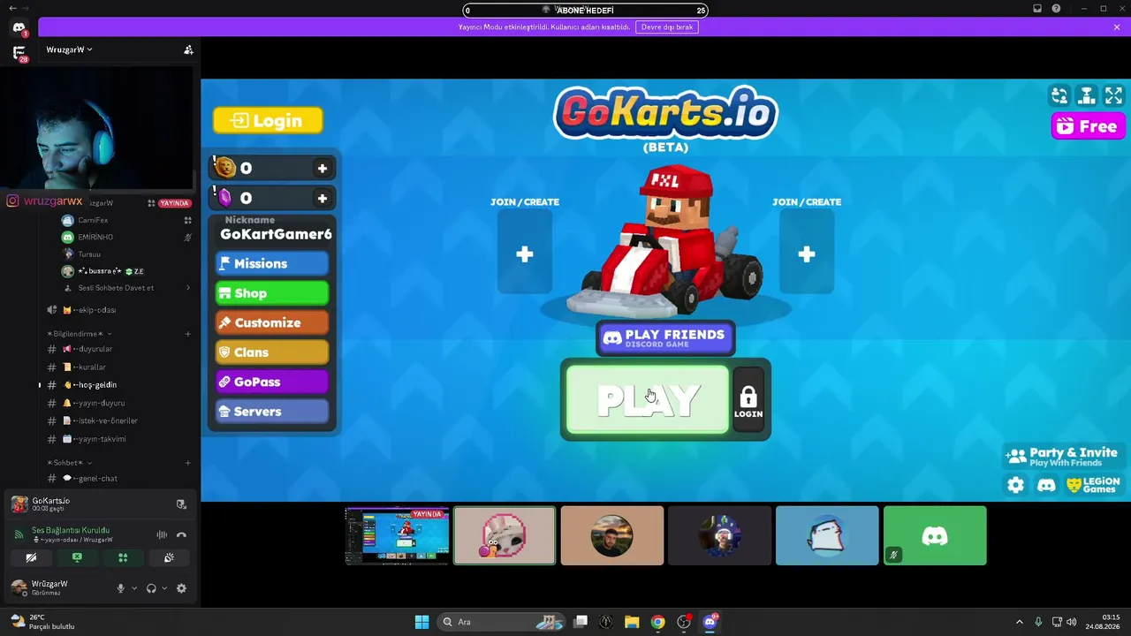Open Google Chrome from the taskbar
Image resolution: width=1131 pixels, height=636 pixels.
tap(657, 622)
